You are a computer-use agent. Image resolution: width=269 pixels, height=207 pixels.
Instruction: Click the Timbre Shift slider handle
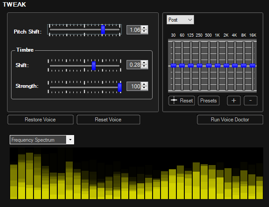click(93, 66)
